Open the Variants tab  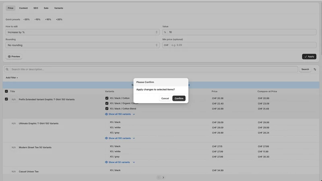click(58, 8)
